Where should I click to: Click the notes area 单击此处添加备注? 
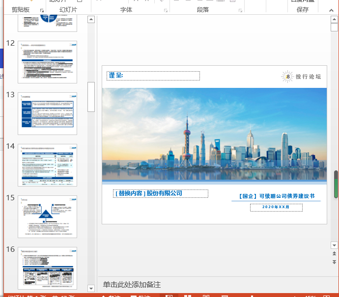[x=132, y=284]
